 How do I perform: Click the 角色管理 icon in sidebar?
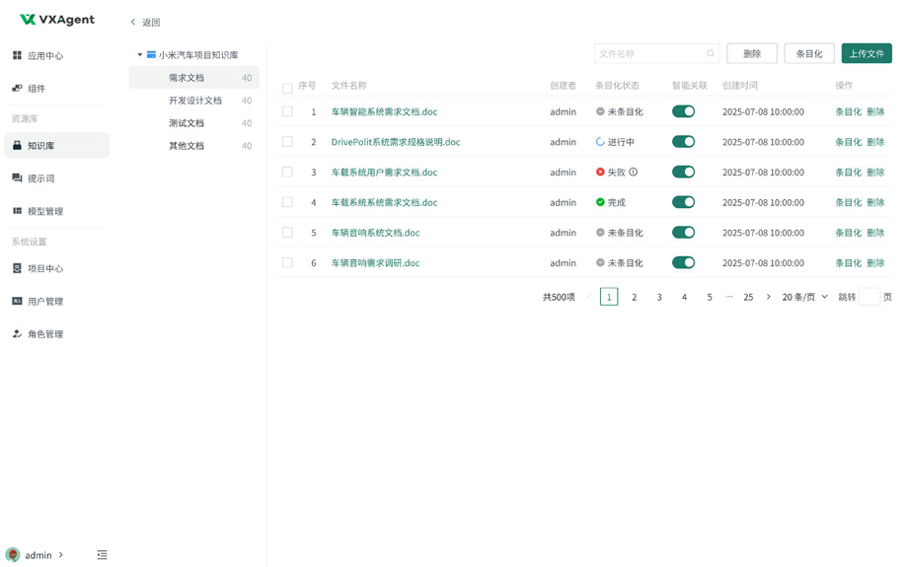click(17, 334)
